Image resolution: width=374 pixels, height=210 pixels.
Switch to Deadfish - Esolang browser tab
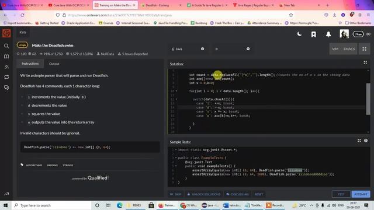point(161,5)
